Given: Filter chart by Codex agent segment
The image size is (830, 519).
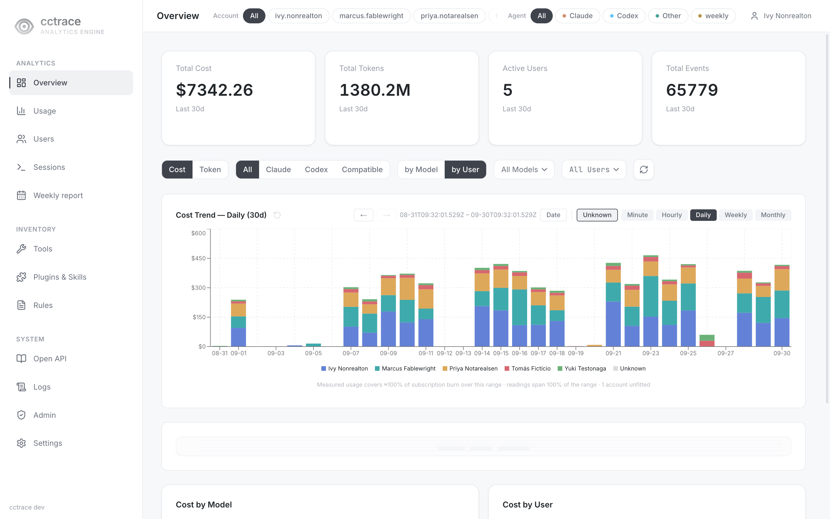Looking at the screenshot, I should point(316,170).
